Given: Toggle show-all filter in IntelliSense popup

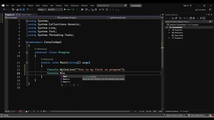Looking at the screenshot, I should (x=62, y=85).
